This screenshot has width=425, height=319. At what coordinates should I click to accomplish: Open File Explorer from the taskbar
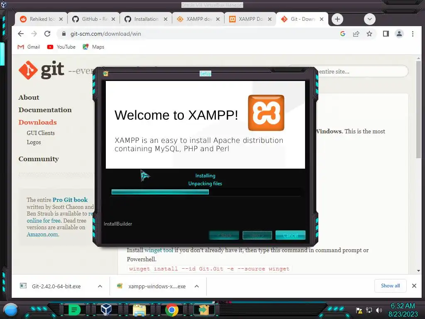pyautogui.click(x=139, y=310)
